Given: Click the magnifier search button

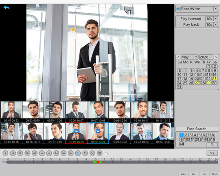Looking at the screenshot, I should tap(212, 144).
